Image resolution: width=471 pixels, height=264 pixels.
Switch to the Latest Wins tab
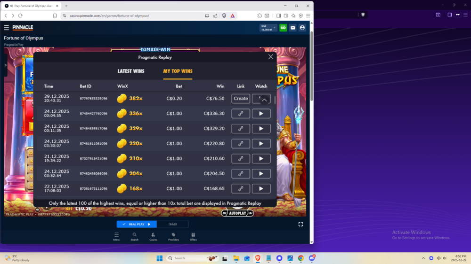coord(131,71)
